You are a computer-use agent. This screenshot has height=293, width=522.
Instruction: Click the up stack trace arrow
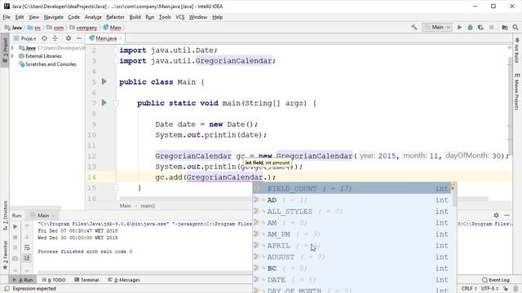click(27, 226)
